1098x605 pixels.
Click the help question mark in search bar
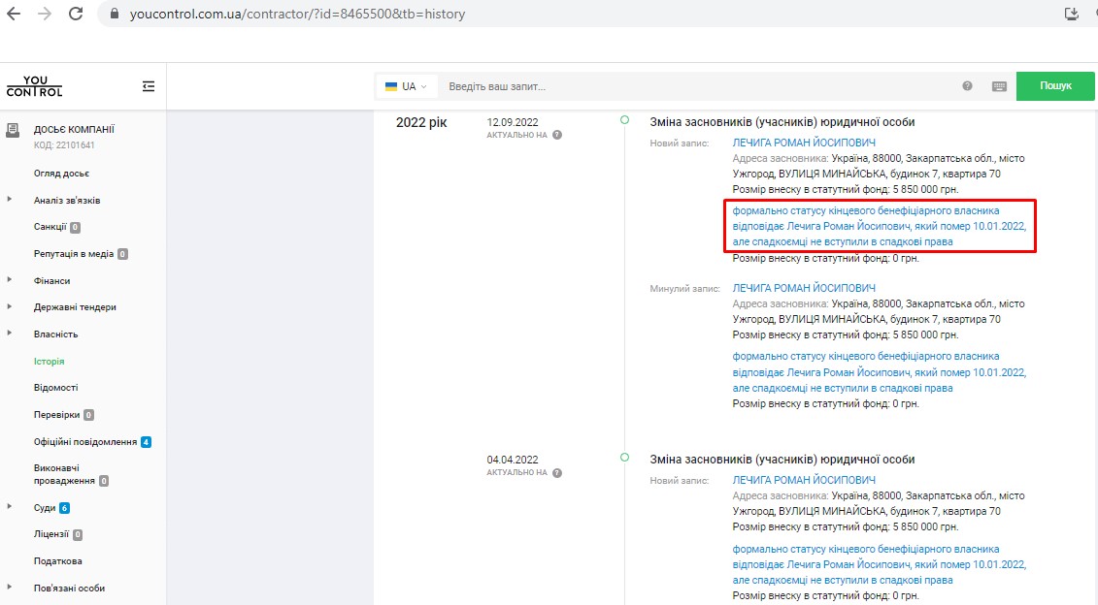coord(967,86)
